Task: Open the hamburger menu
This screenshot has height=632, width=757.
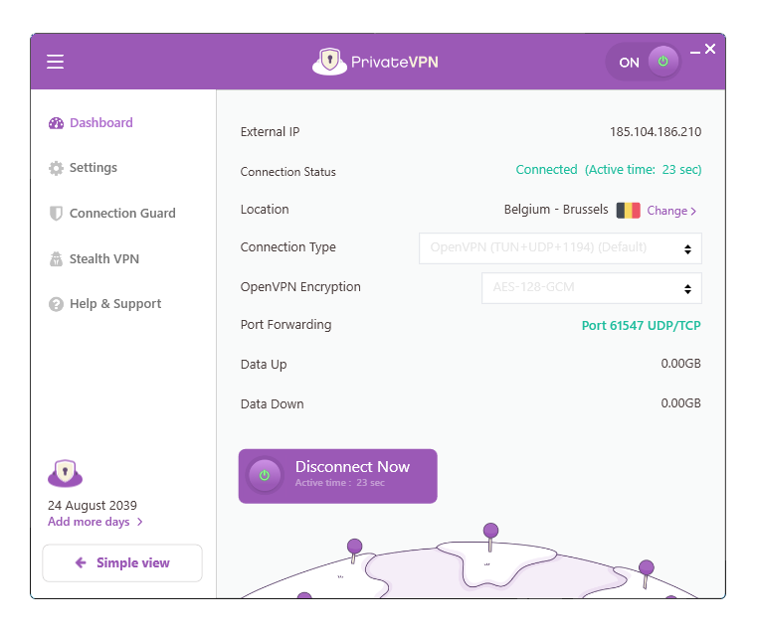Action: [x=55, y=62]
